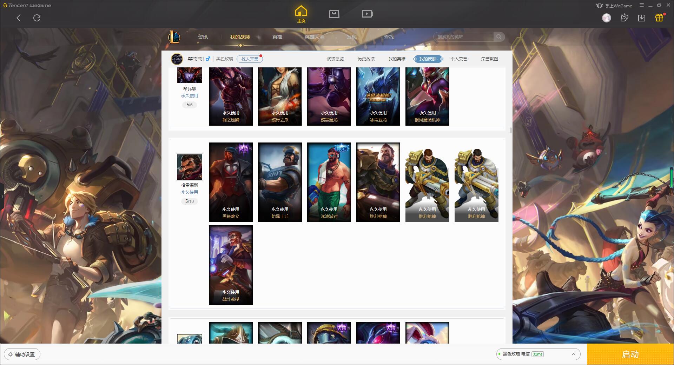Open the 钢之逆鳞 skin card
The image size is (674, 365).
231,97
